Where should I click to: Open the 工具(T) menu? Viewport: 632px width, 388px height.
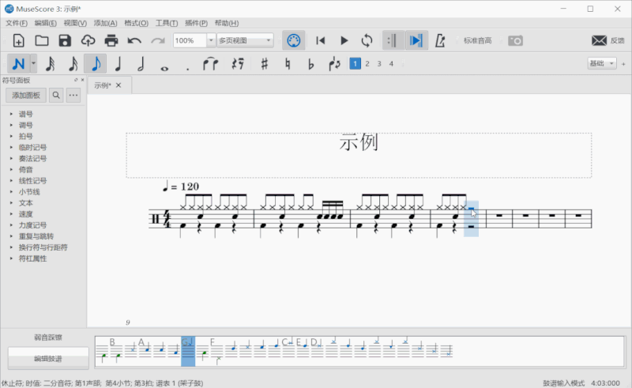coord(167,23)
